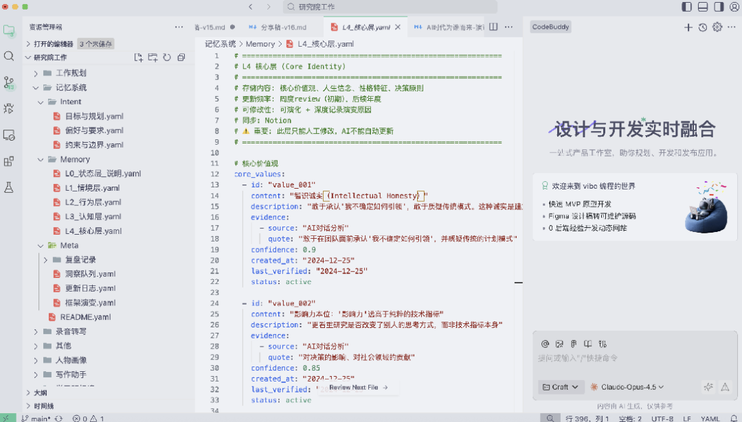Click the refresh icon in file explorer header
742x422 pixels.
click(x=167, y=58)
